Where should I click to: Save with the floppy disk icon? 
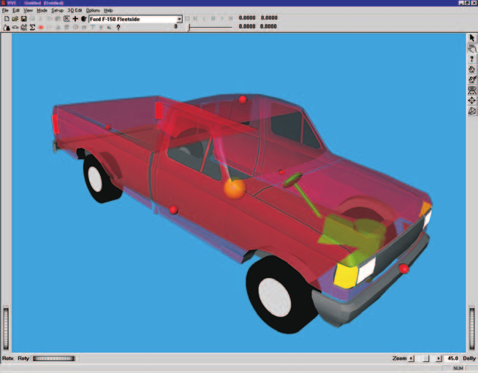pos(23,19)
